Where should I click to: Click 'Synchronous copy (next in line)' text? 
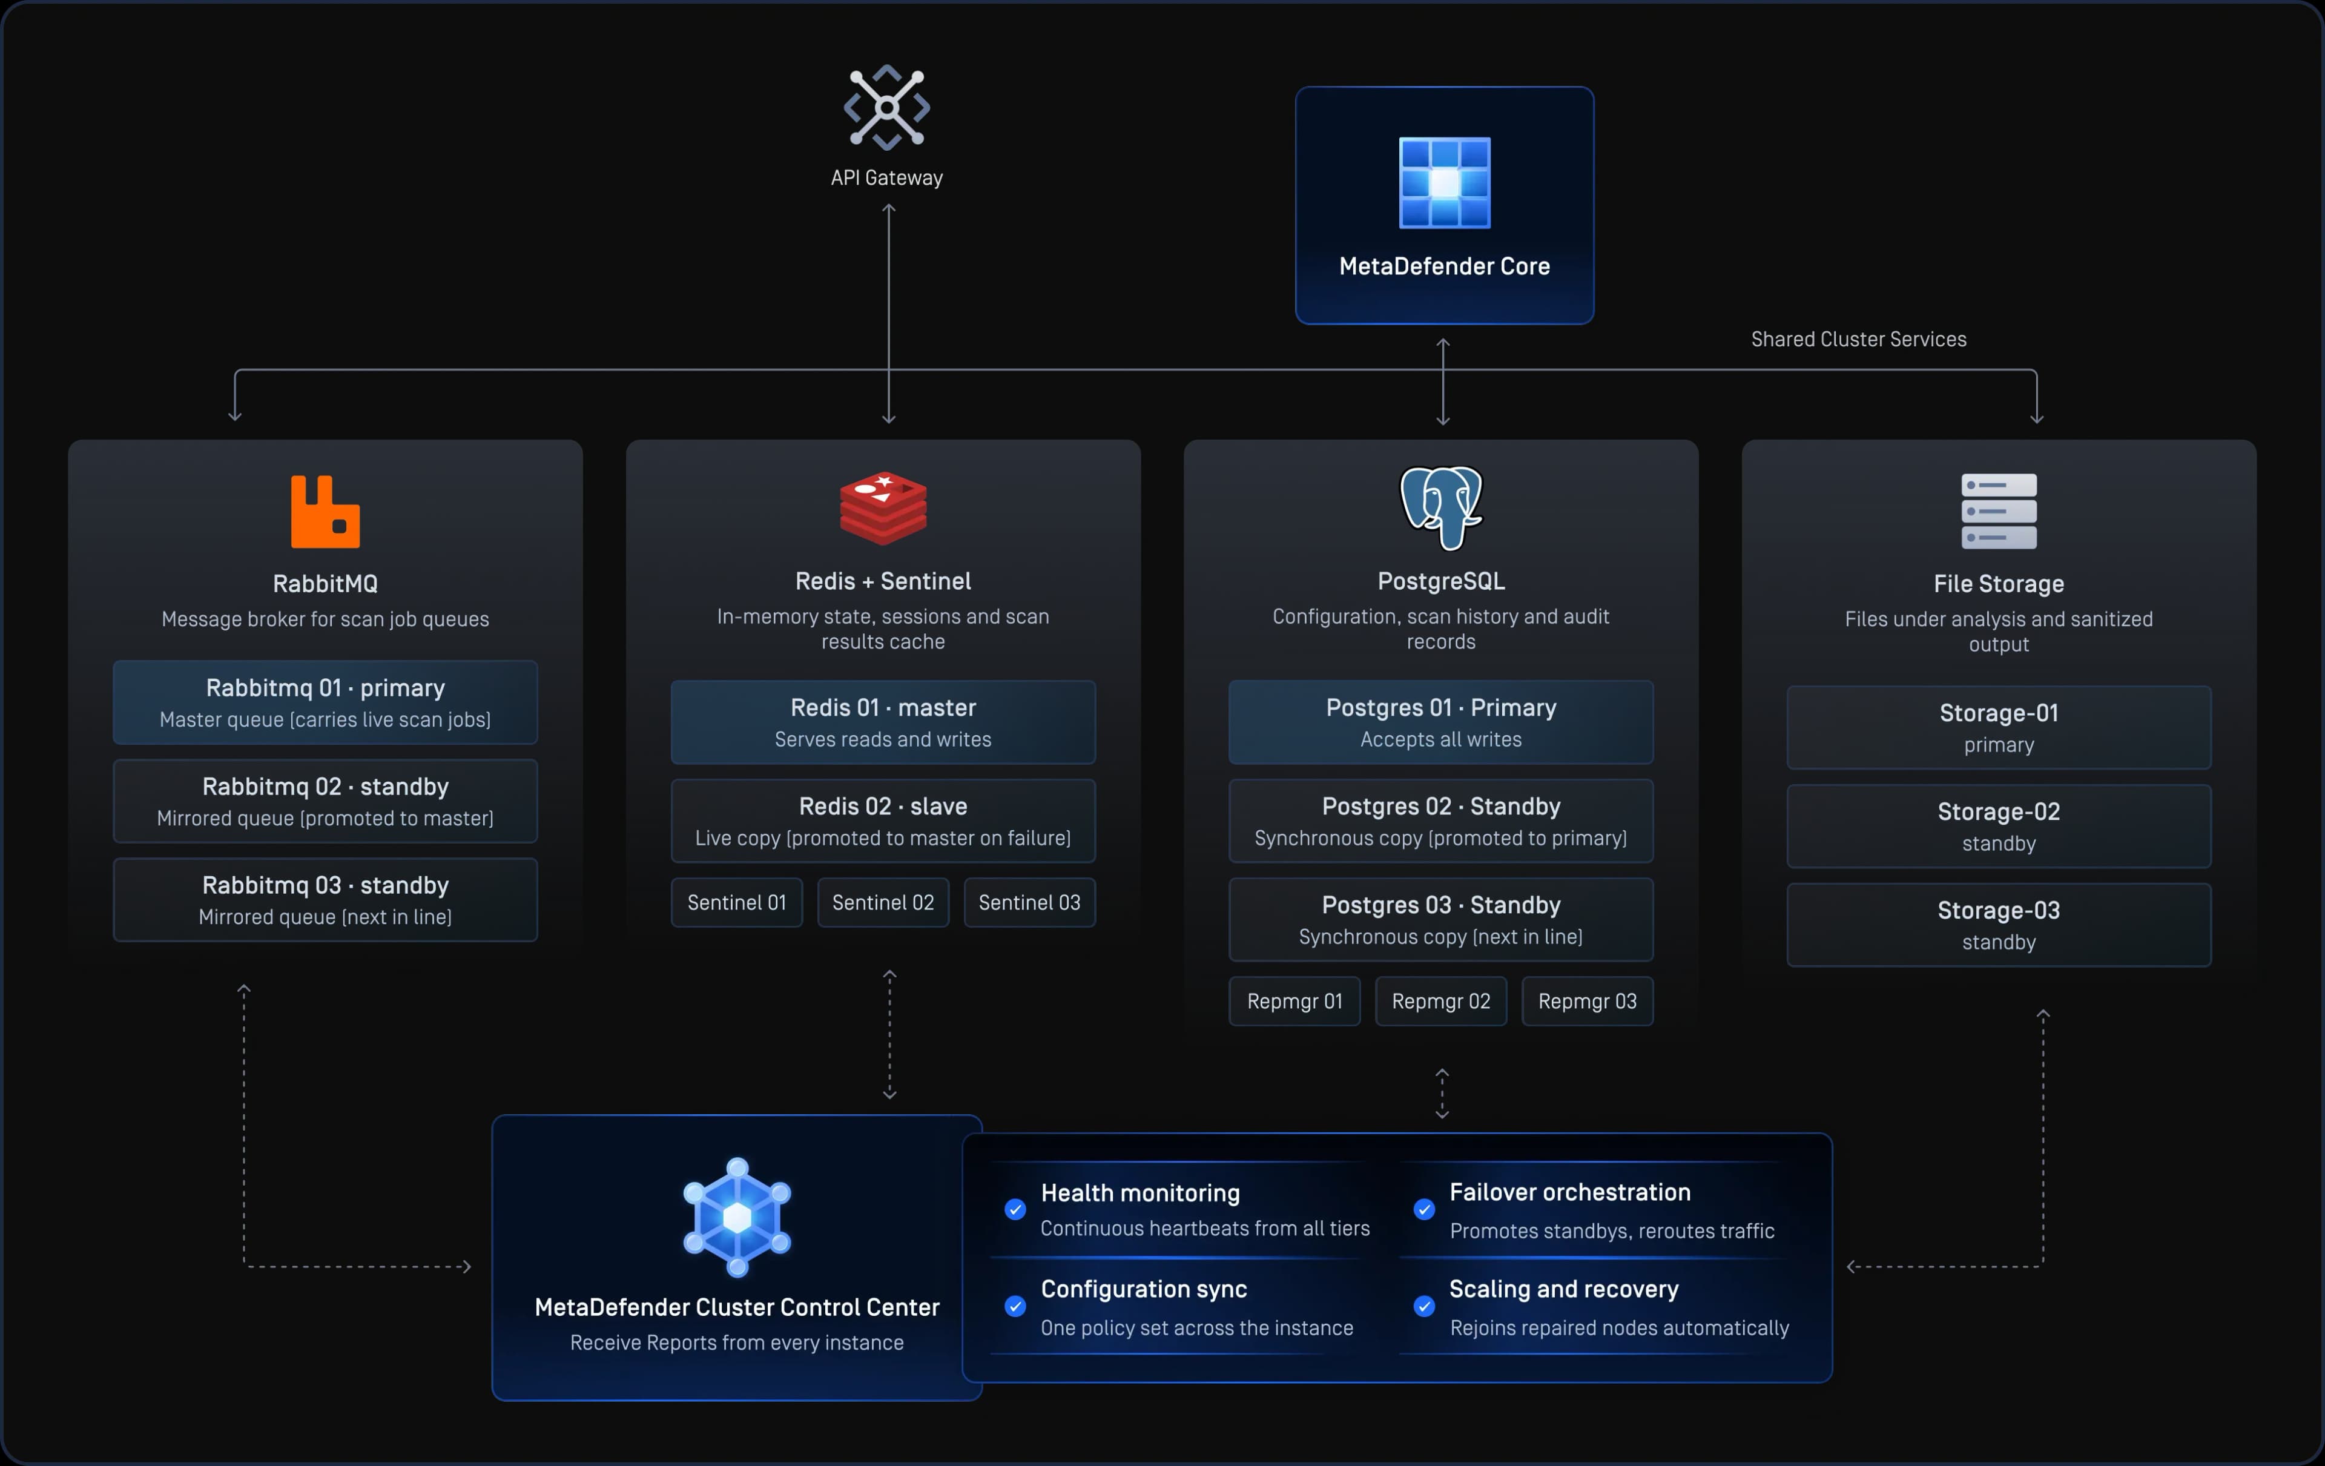pos(1440,937)
